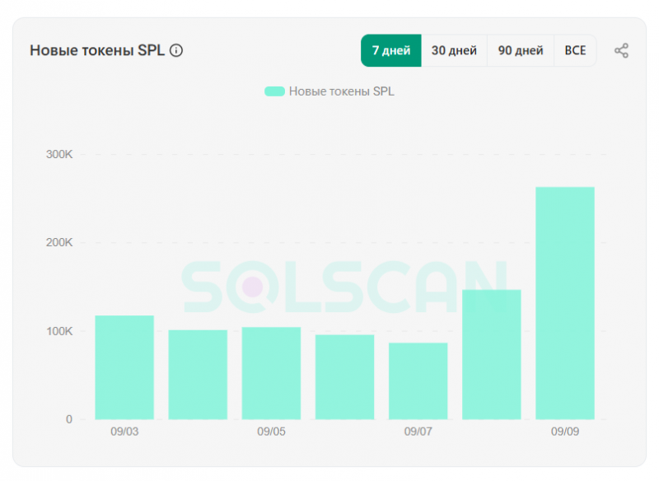Click the 100K axis label
Screen dimensions: 659x481
59,331
